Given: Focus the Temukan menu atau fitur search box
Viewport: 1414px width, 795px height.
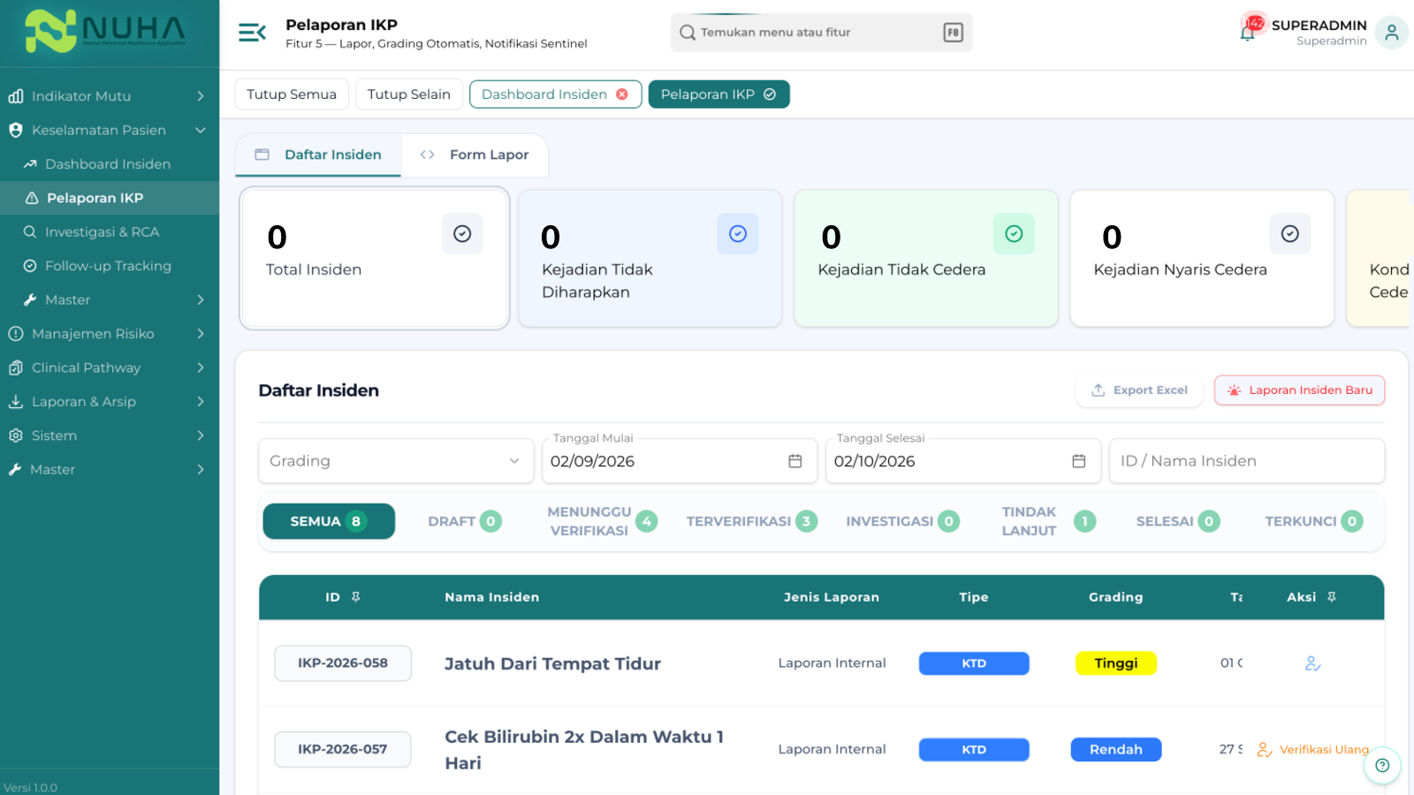Looking at the screenshot, I should coord(821,33).
